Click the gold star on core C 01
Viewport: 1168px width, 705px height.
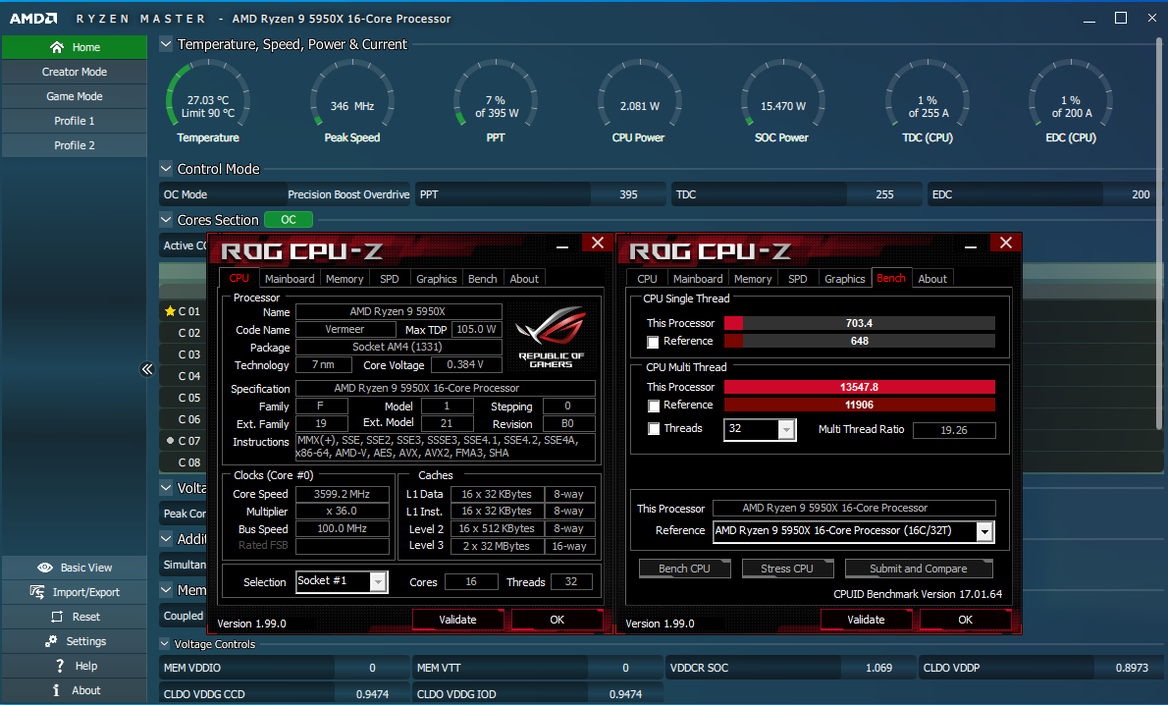coord(170,310)
